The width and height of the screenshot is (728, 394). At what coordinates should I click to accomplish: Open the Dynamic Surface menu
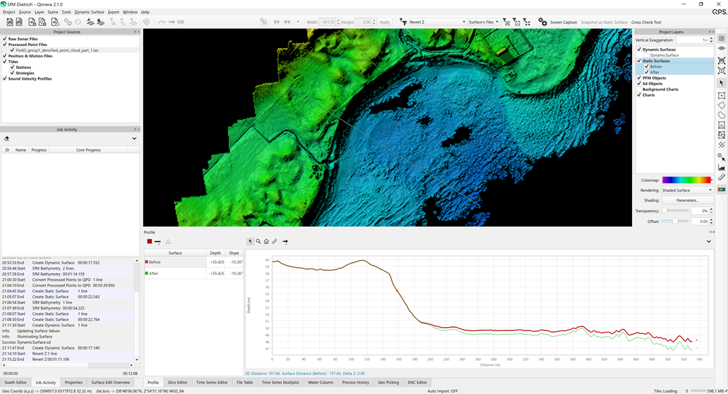click(x=89, y=12)
